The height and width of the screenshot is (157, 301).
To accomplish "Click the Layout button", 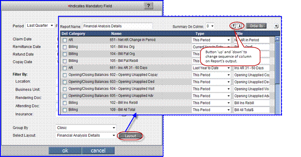I will tap(130, 136).
